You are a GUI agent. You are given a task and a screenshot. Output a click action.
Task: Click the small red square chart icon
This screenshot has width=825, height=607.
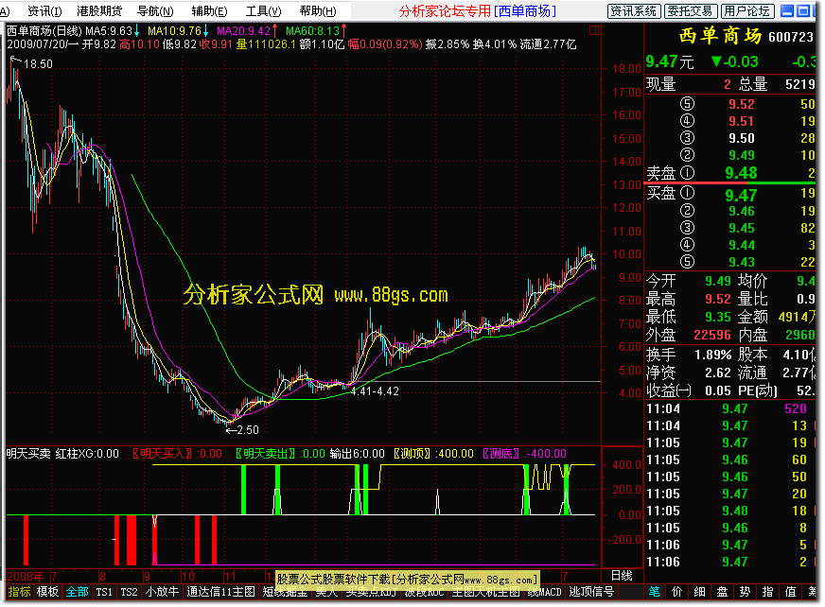pos(593,30)
